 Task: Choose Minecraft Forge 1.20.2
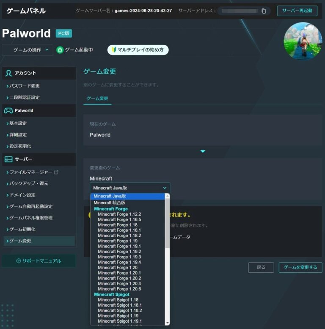pos(127,278)
